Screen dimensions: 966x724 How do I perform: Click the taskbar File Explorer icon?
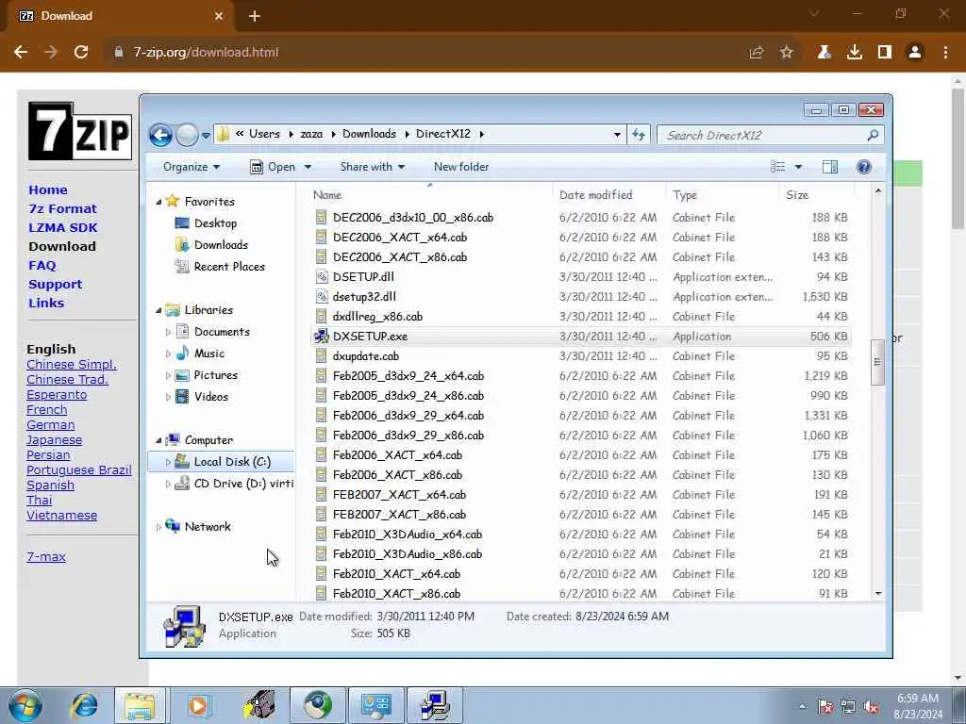click(140, 705)
